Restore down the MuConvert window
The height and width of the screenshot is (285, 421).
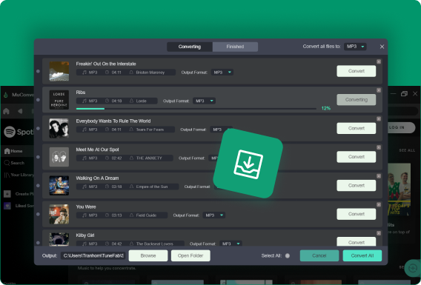coord(404,94)
